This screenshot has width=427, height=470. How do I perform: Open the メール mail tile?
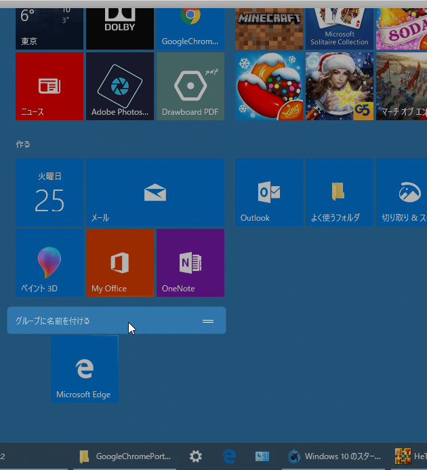pos(155,192)
